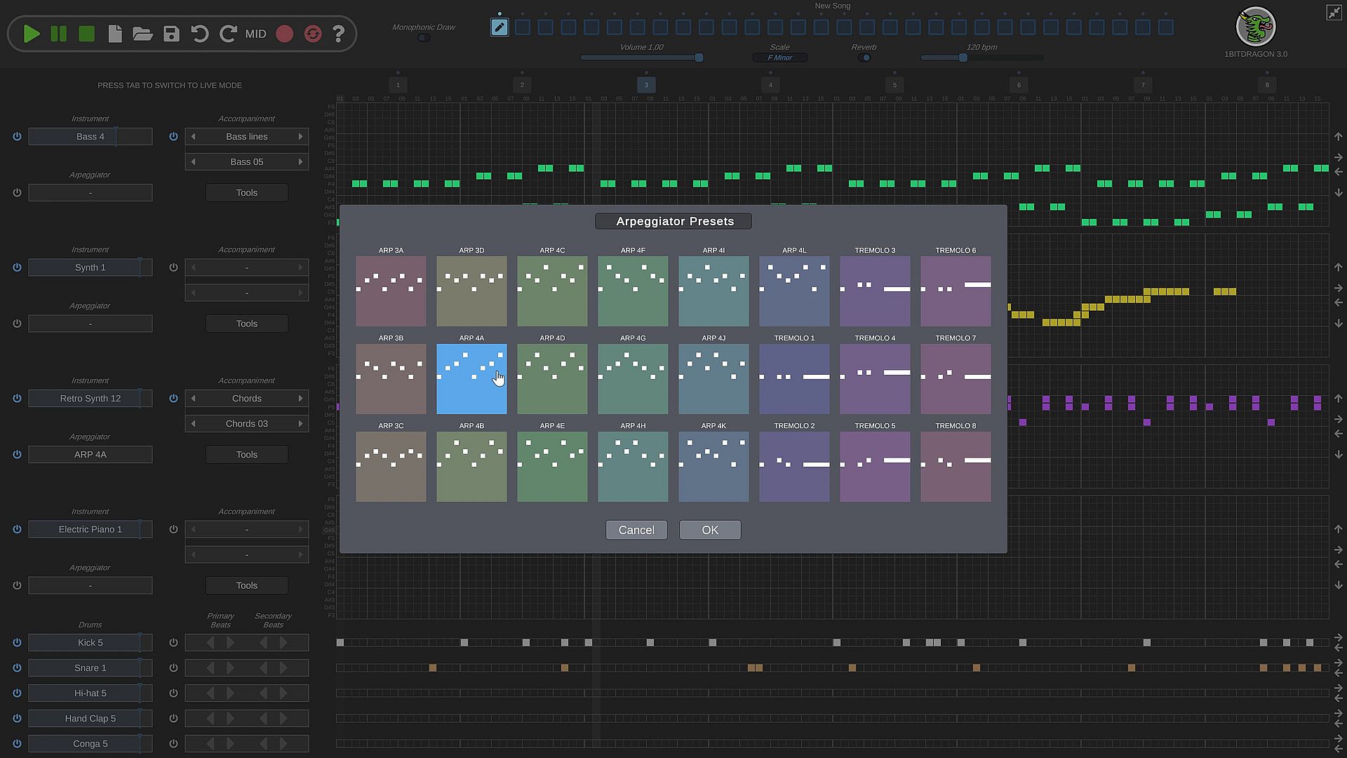1347x758 pixels.
Task: Confirm with the OK button
Action: pos(709,530)
